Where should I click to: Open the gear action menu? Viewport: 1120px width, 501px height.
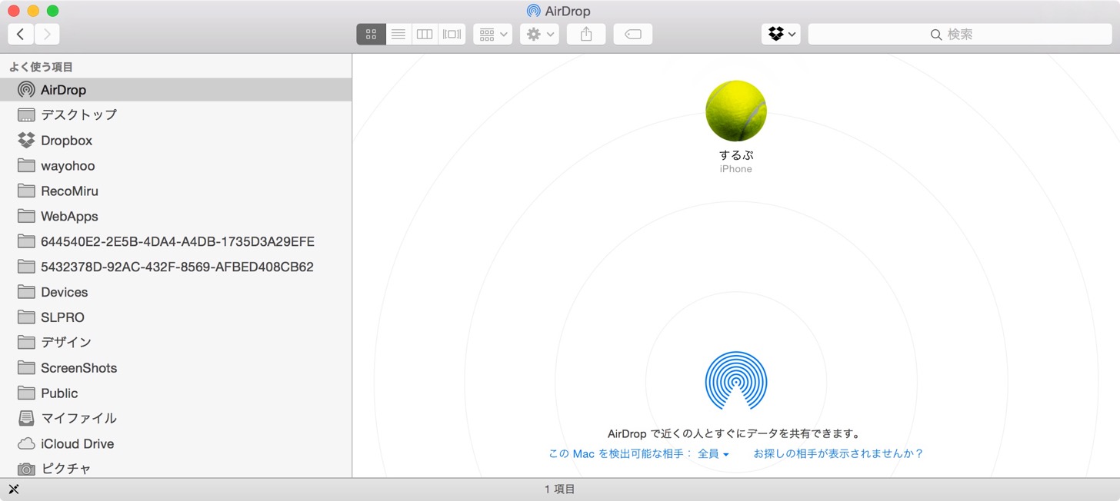pos(539,34)
